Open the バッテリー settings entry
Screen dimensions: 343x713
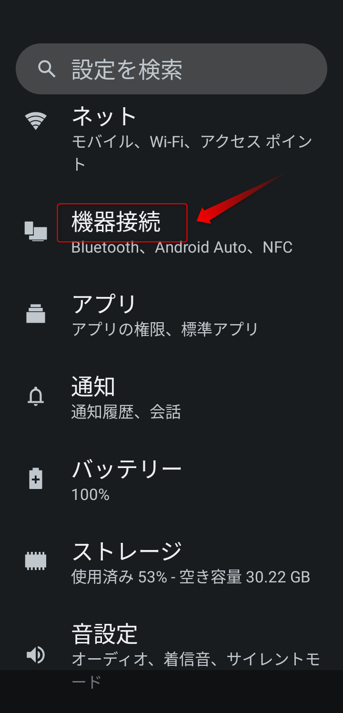[171, 479]
